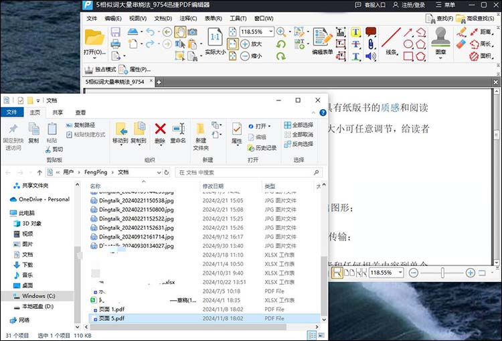Select the Snapshot camera tool

(192, 31)
